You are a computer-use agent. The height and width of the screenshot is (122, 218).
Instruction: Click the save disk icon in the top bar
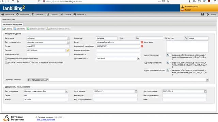pyautogui.click(x=203, y=14)
